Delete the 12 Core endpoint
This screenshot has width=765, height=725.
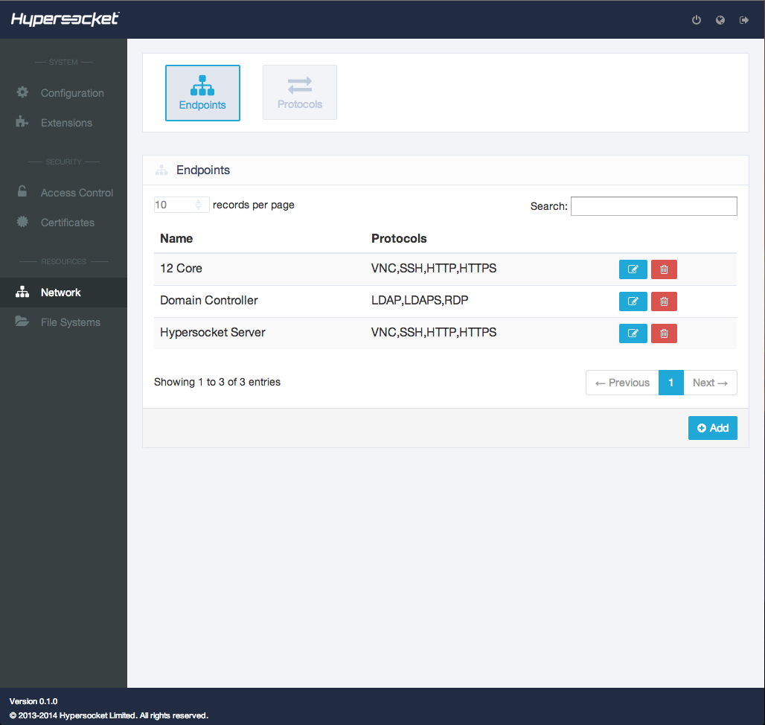point(664,269)
